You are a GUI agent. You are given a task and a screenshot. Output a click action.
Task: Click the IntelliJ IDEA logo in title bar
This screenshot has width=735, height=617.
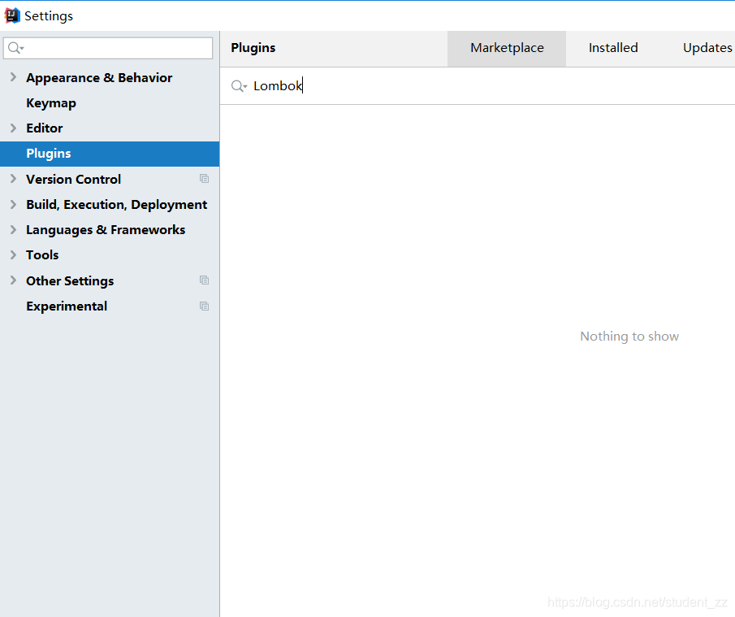(11, 15)
